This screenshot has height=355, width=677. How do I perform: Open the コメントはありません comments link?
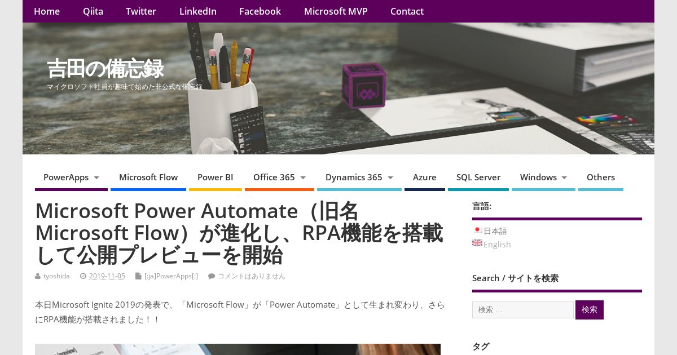[252, 276]
